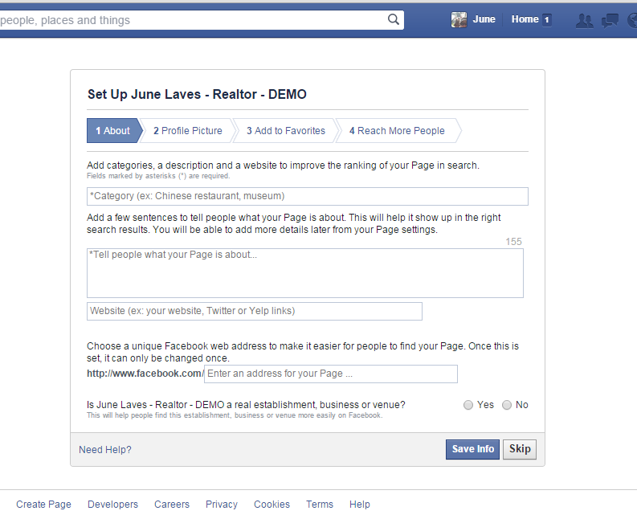
Task: Click the Skip button
Action: [520, 449]
